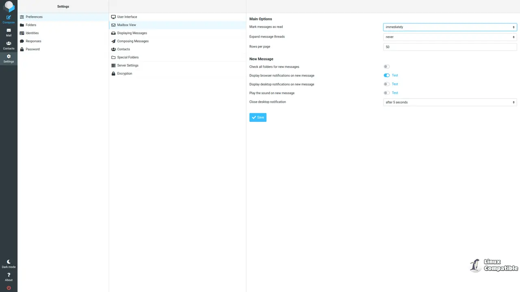520x292 pixels.
Task: Disable browser notifications on new message
Action: pyautogui.click(x=386, y=76)
